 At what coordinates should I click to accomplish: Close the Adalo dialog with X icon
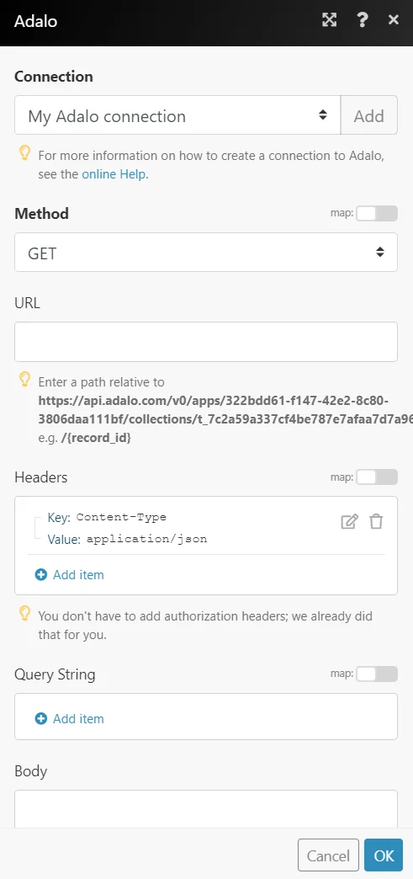click(x=394, y=20)
